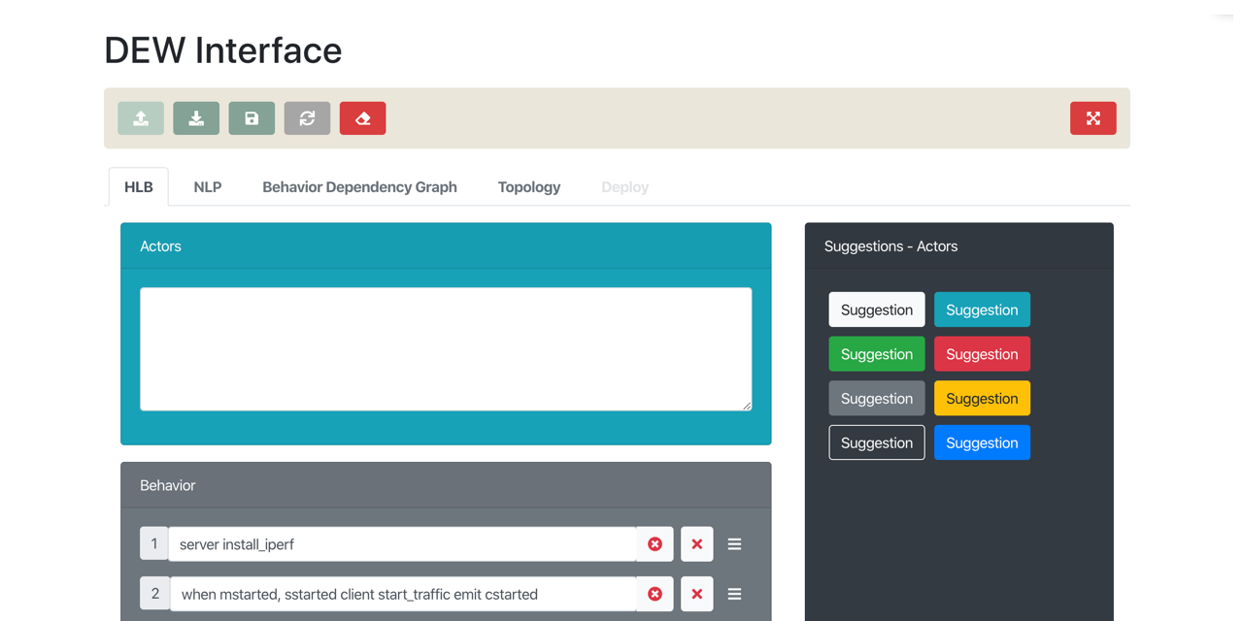The width and height of the screenshot is (1243, 621).
Task: Click the 'Actors' panel header
Action: [x=446, y=246]
